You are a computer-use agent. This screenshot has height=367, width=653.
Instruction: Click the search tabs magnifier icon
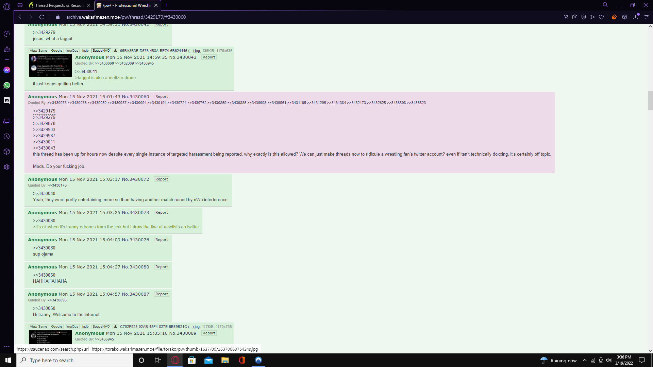[x=605, y=5]
